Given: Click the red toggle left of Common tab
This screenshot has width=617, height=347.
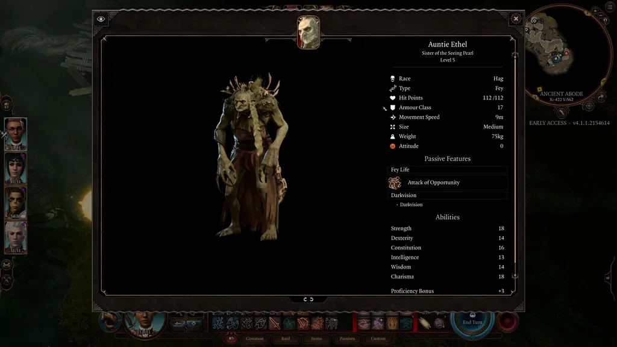Looking at the screenshot, I should tap(231, 339).
